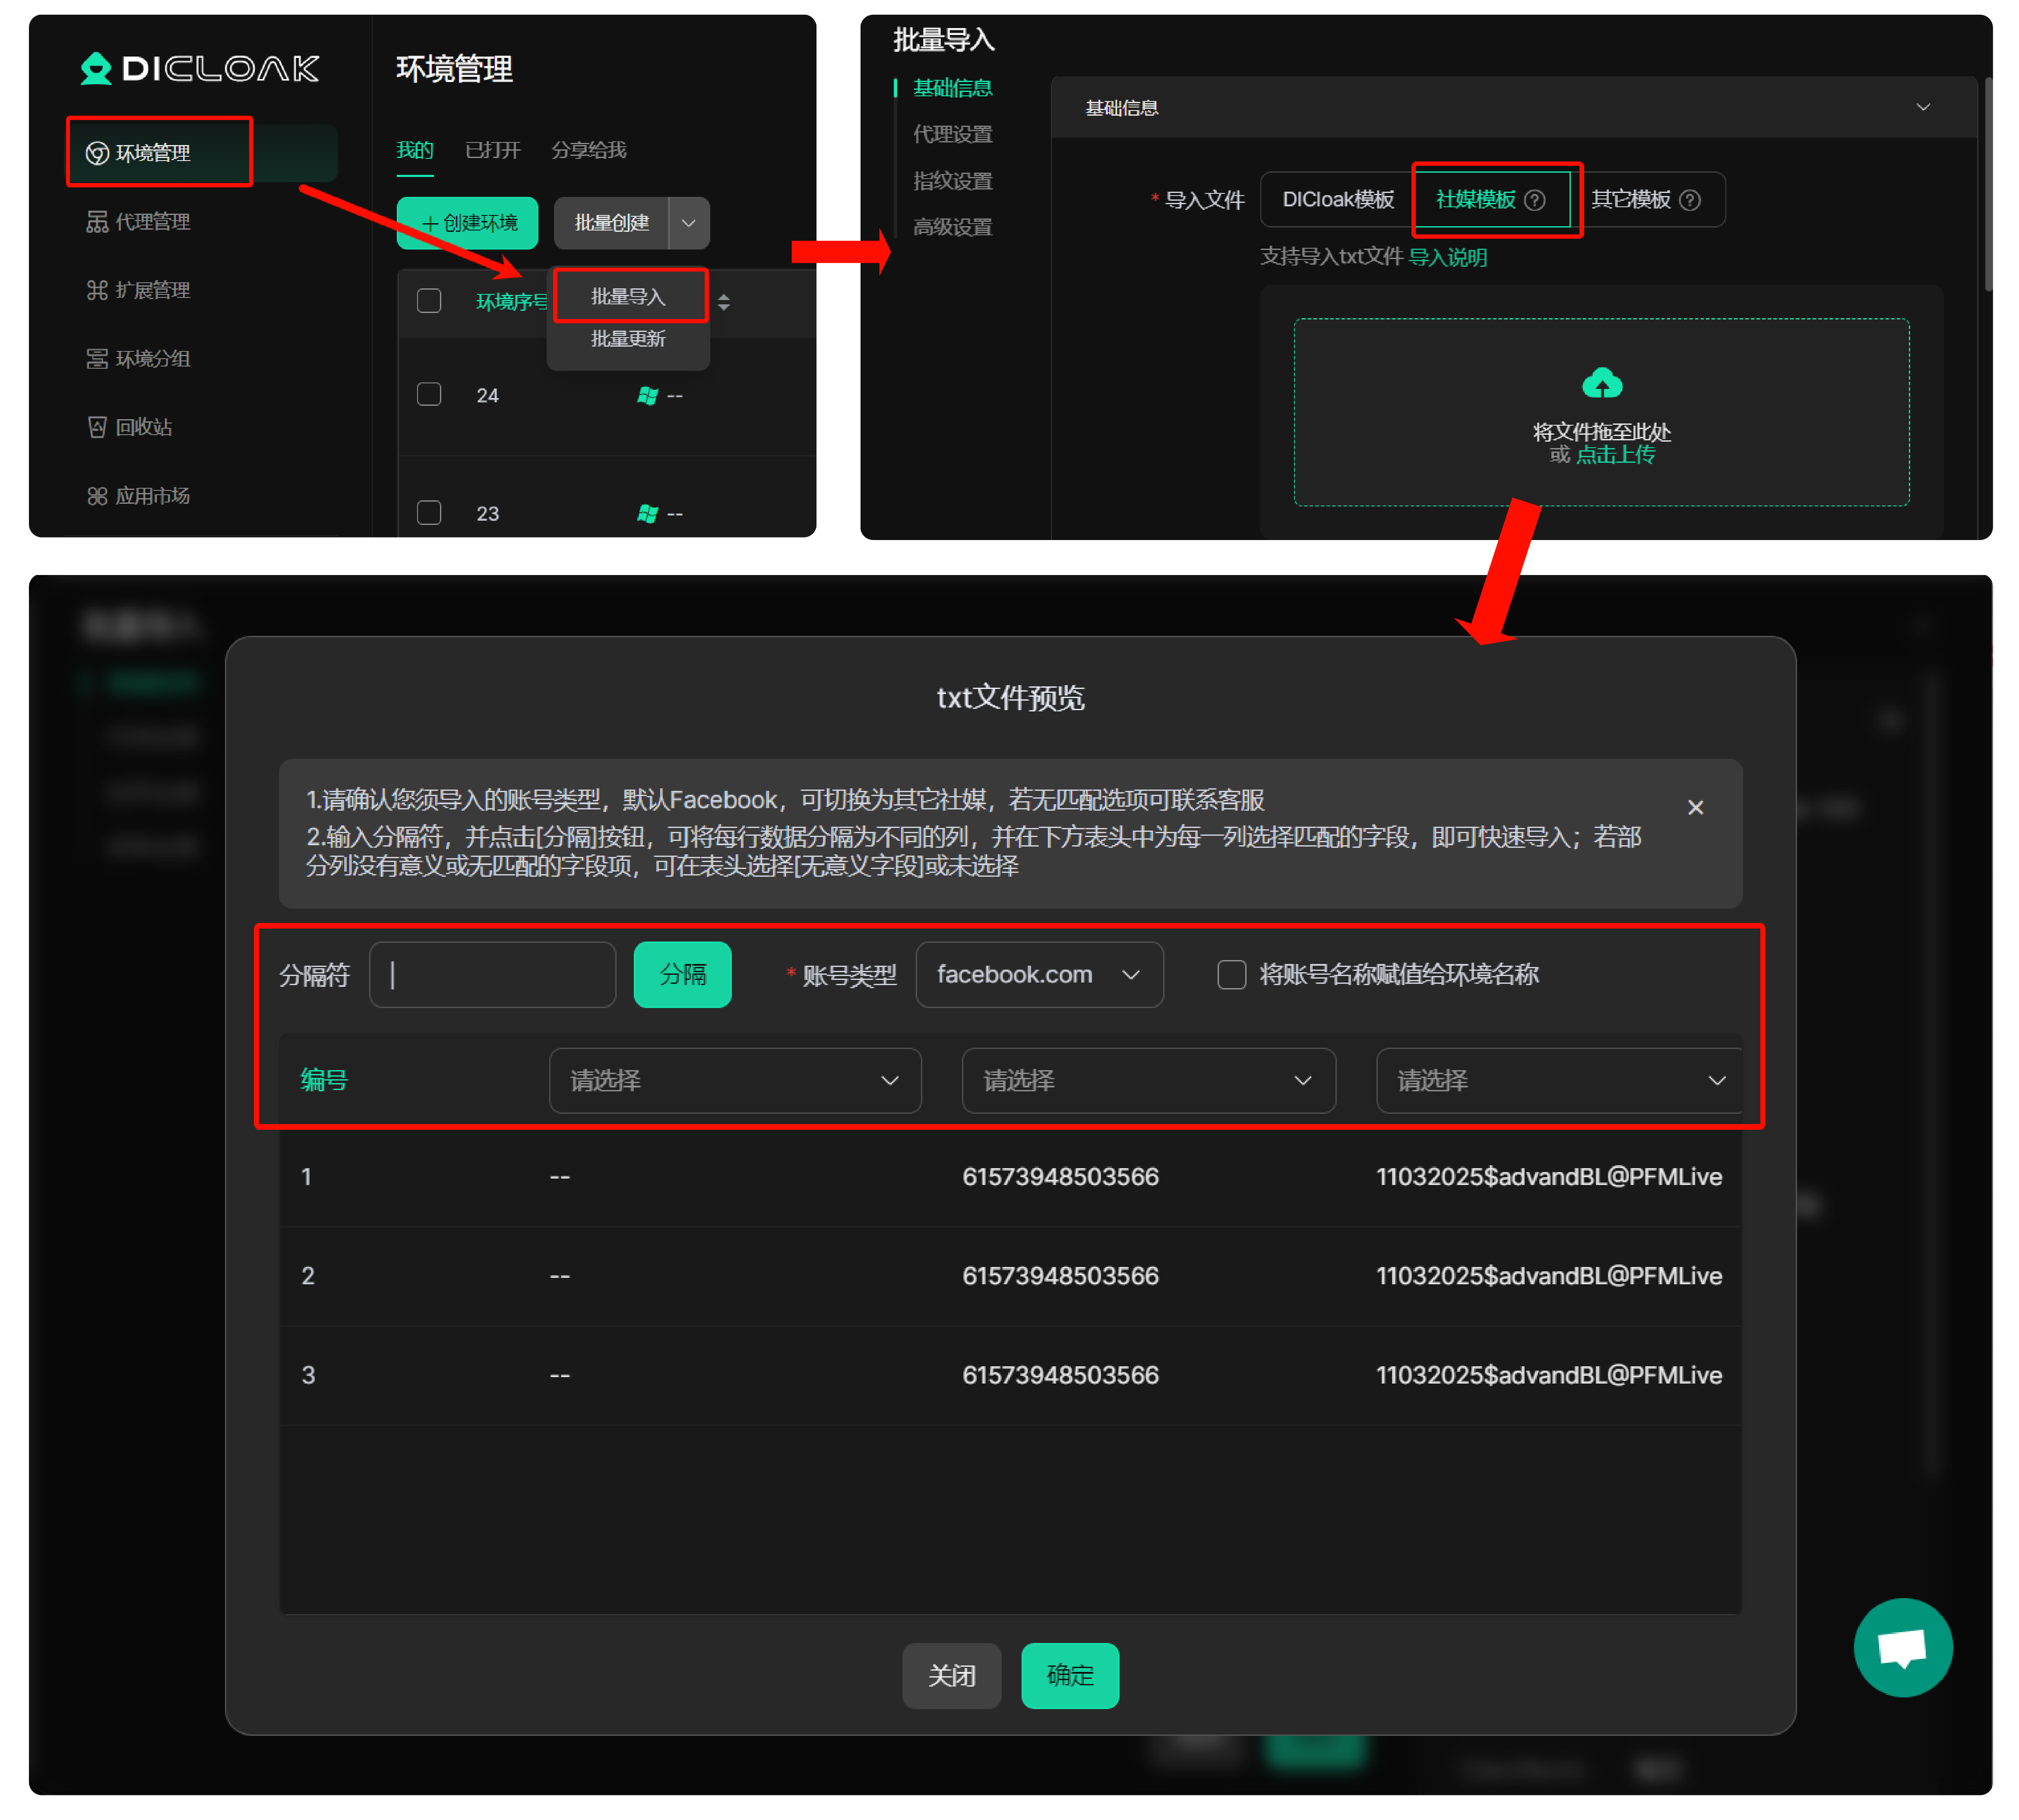The image size is (2019, 1820).
Task: Click the sort arrows in the table header
Action: pos(724,302)
